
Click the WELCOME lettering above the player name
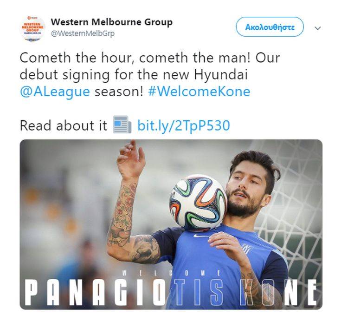click(x=172, y=273)
